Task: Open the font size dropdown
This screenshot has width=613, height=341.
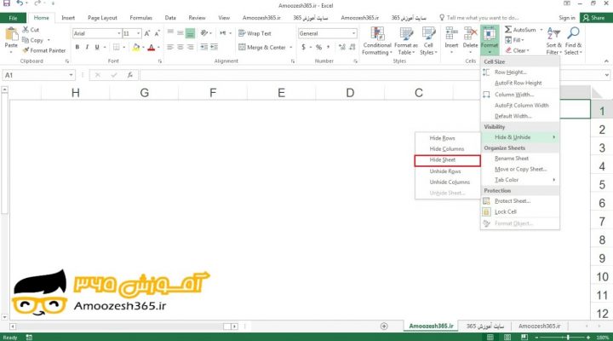Action: click(x=139, y=33)
